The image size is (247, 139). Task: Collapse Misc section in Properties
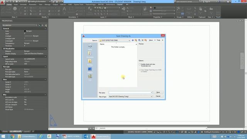pyautogui.click(x=46, y=95)
